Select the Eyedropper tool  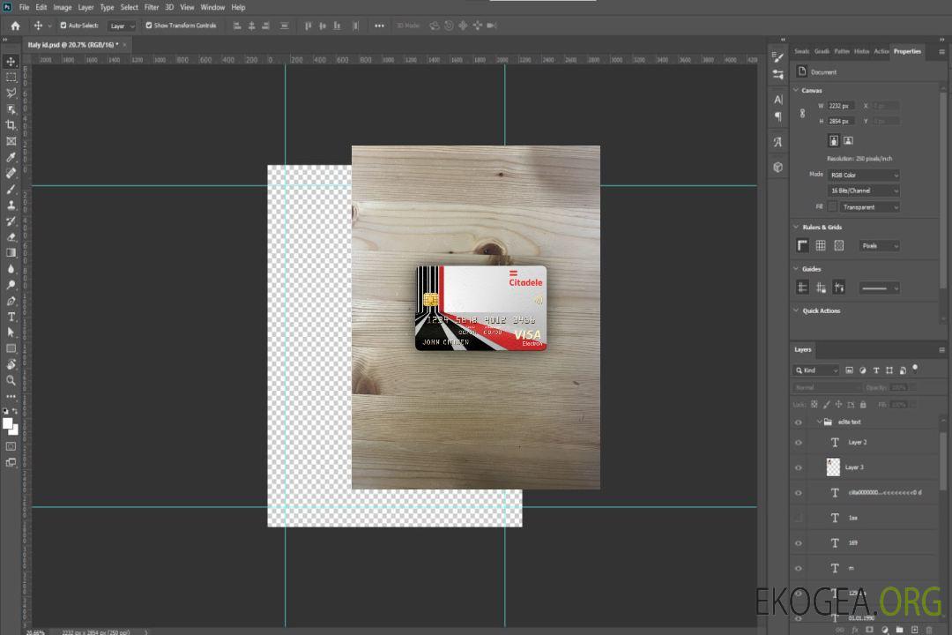[x=11, y=157]
